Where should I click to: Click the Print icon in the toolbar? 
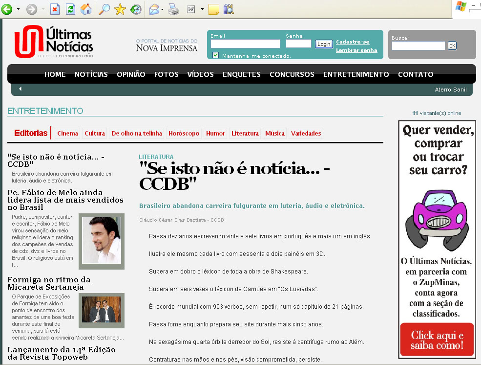click(173, 9)
